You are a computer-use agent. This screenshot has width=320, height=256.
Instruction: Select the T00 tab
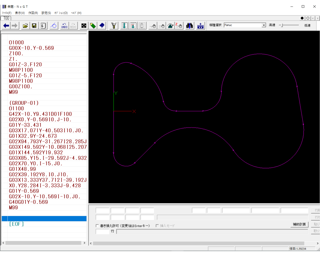coord(6,18)
